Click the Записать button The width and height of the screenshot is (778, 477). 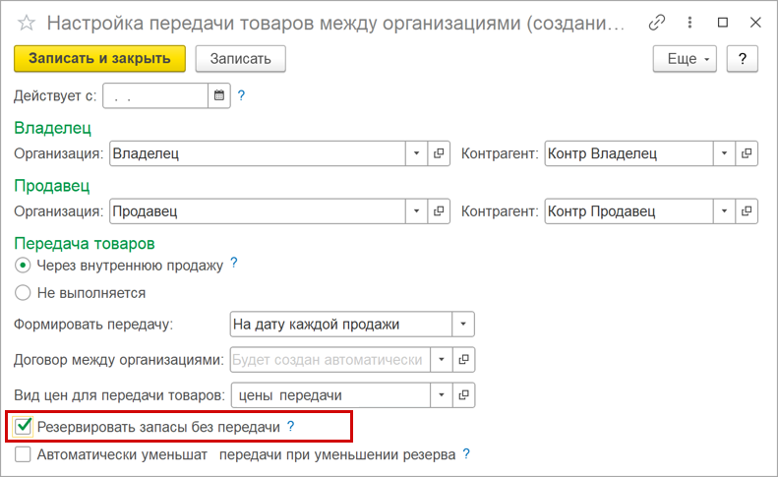point(240,59)
